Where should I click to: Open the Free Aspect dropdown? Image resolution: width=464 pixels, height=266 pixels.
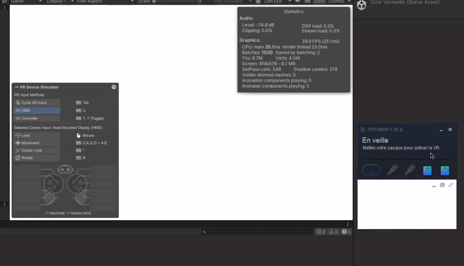click(104, 1)
